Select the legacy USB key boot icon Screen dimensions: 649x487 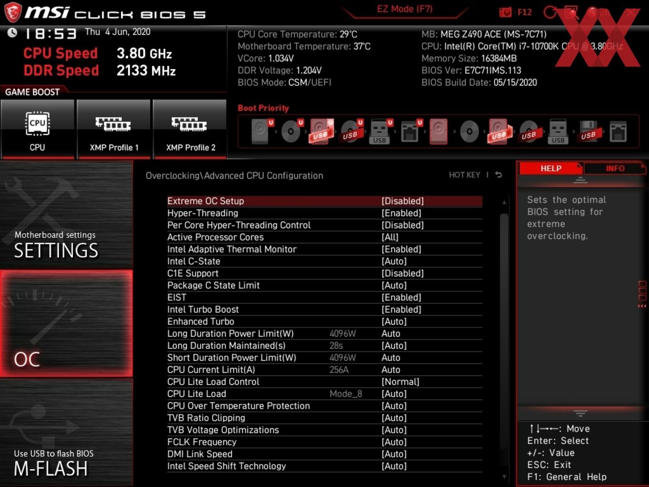[558, 131]
